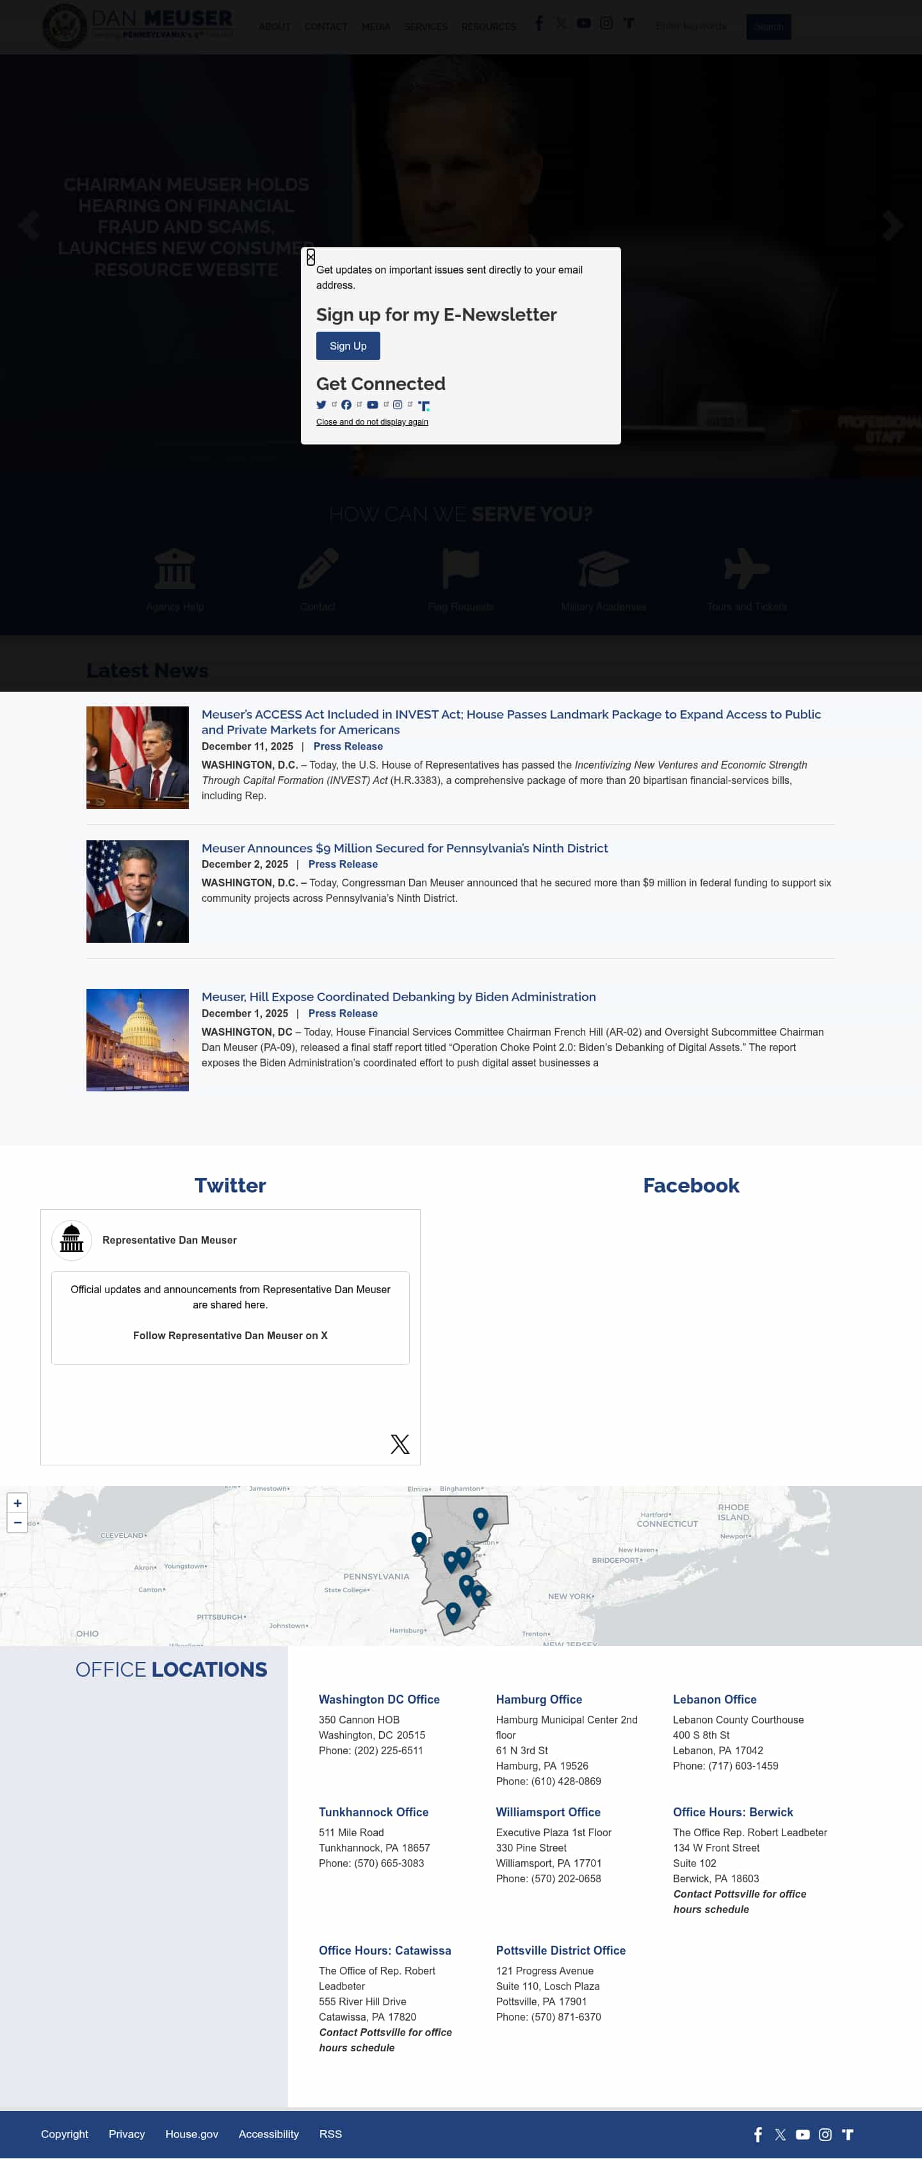The height and width of the screenshot is (2159, 922).
Task: Open YouTube icon in Get Connected popup
Action: tap(372, 405)
